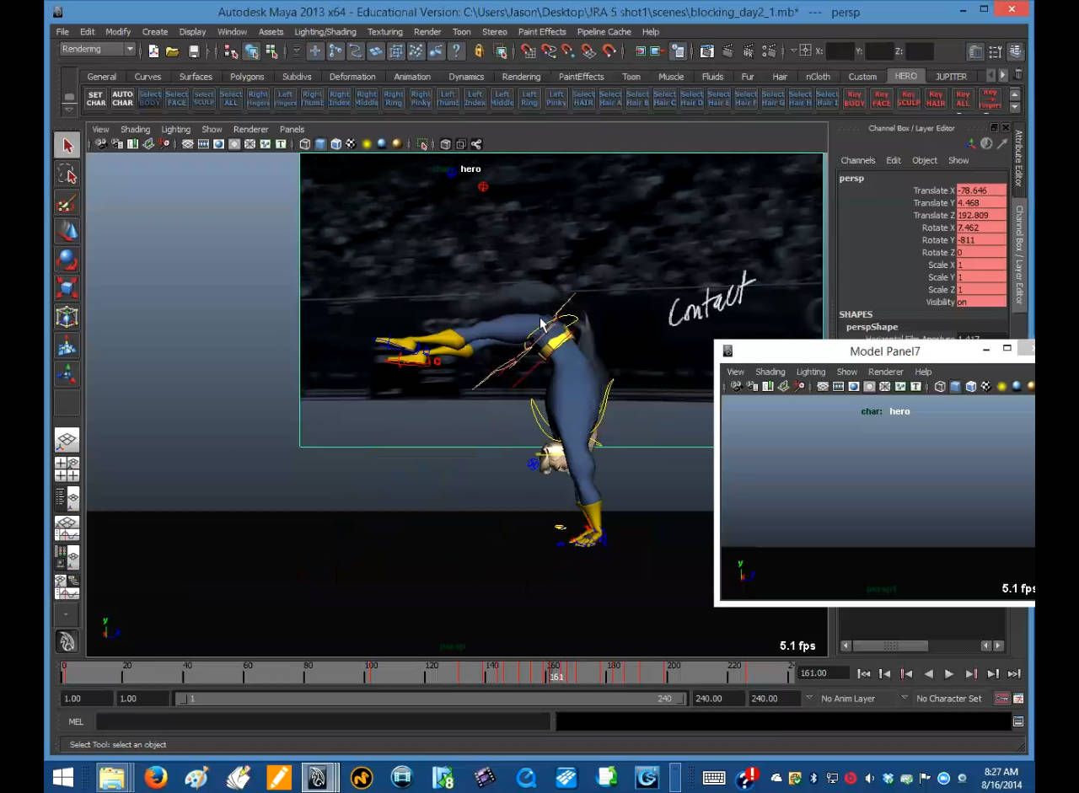Click the Select HAIR shelf button
The width and height of the screenshot is (1079, 793).
click(583, 99)
